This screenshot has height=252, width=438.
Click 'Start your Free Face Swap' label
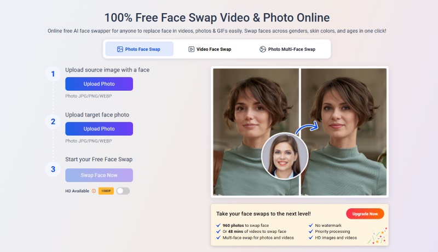point(99,160)
